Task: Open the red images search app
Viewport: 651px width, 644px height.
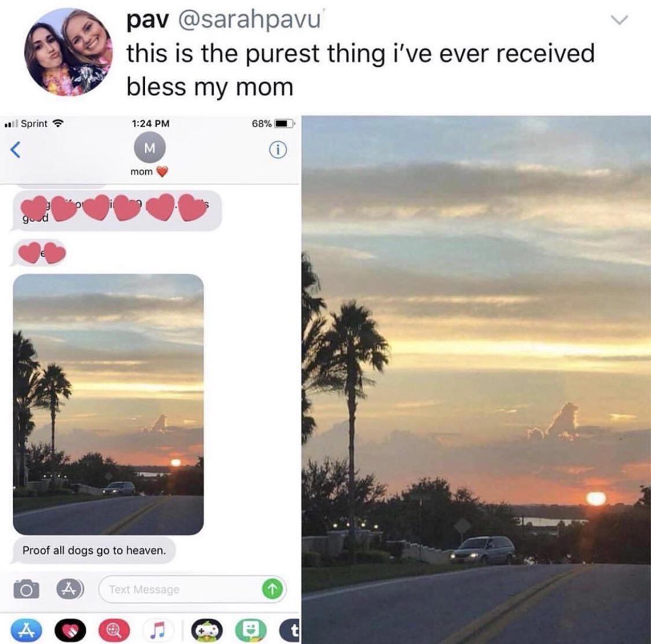Action: 114,630
